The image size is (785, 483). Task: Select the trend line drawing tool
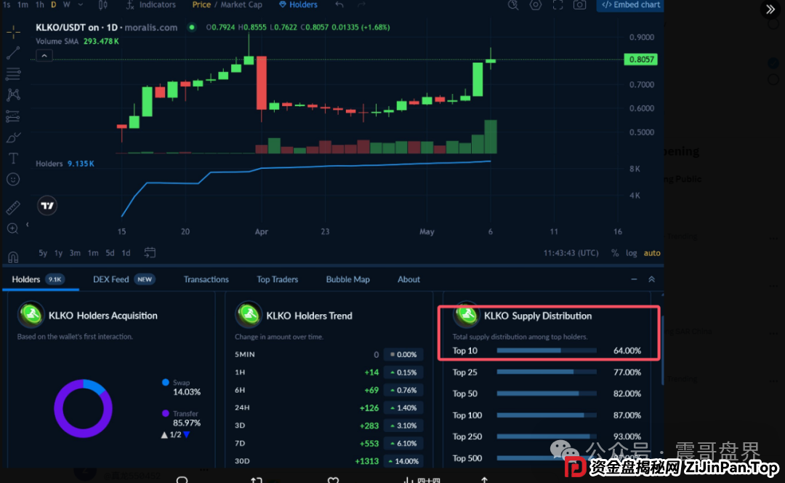(x=13, y=52)
